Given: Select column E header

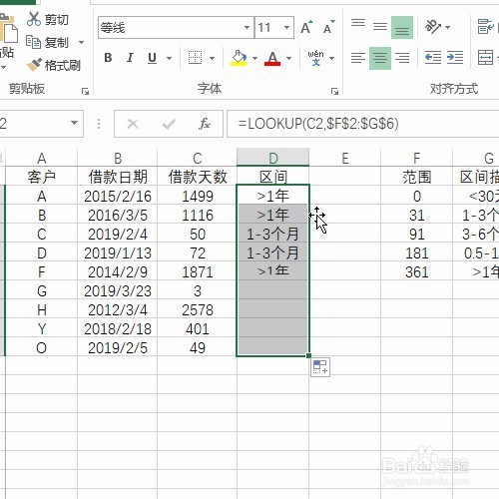Looking at the screenshot, I should pos(345,158).
